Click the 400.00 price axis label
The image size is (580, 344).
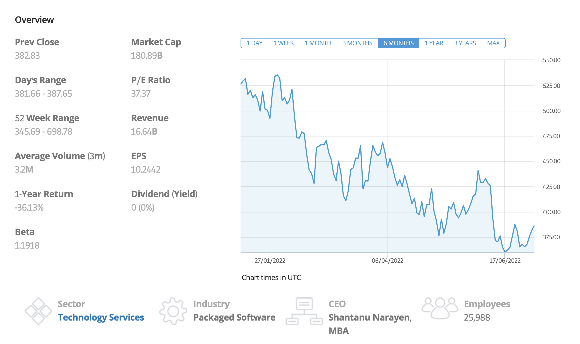pyautogui.click(x=552, y=212)
